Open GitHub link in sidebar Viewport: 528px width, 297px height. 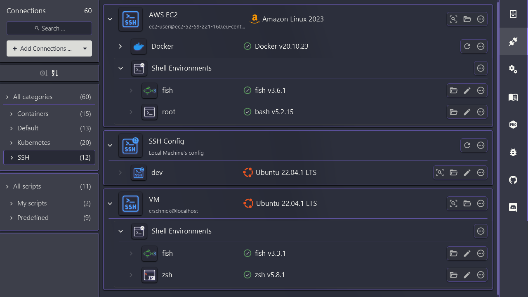513,180
